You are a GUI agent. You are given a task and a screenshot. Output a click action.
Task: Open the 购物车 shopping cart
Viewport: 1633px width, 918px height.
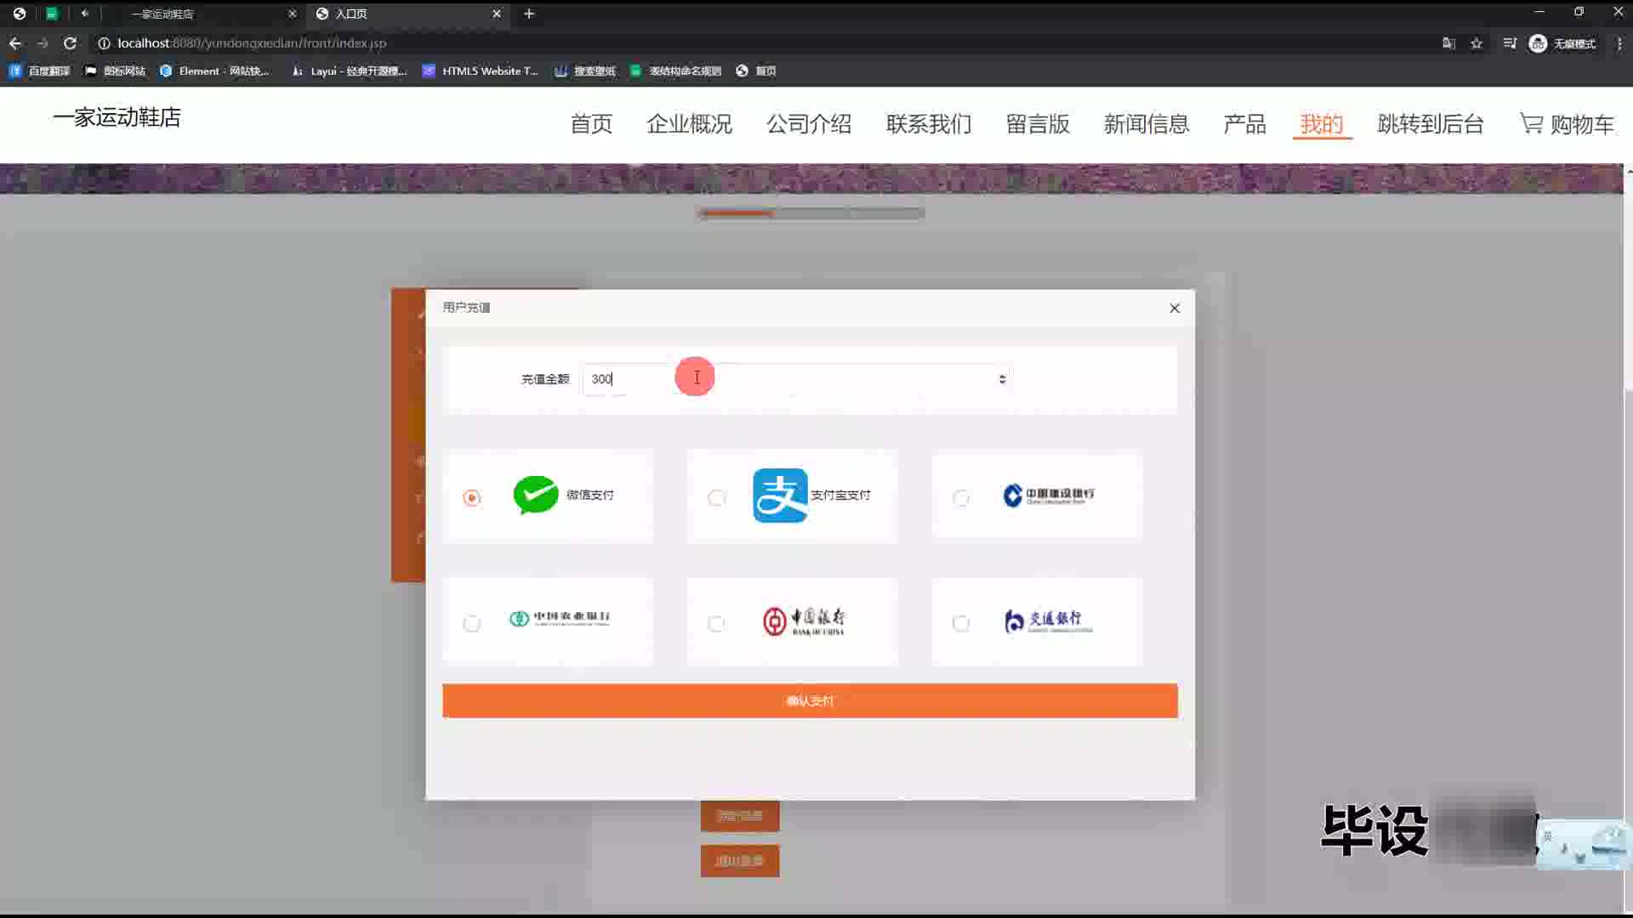click(1567, 124)
